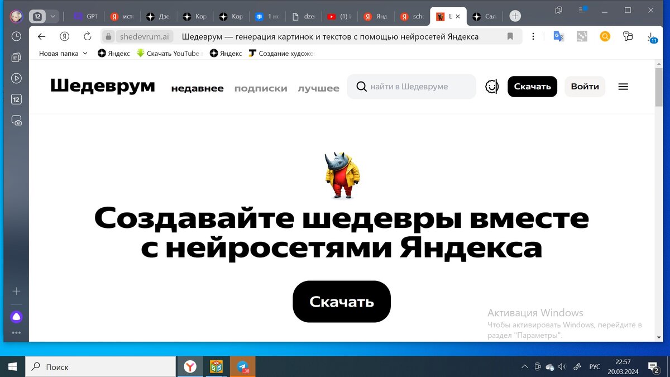The width and height of the screenshot is (670, 377).
Task: Click the gray dice extension icon
Action: [x=582, y=36]
